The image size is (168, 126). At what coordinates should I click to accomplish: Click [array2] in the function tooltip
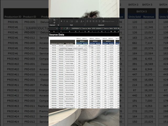[x=76, y=48]
